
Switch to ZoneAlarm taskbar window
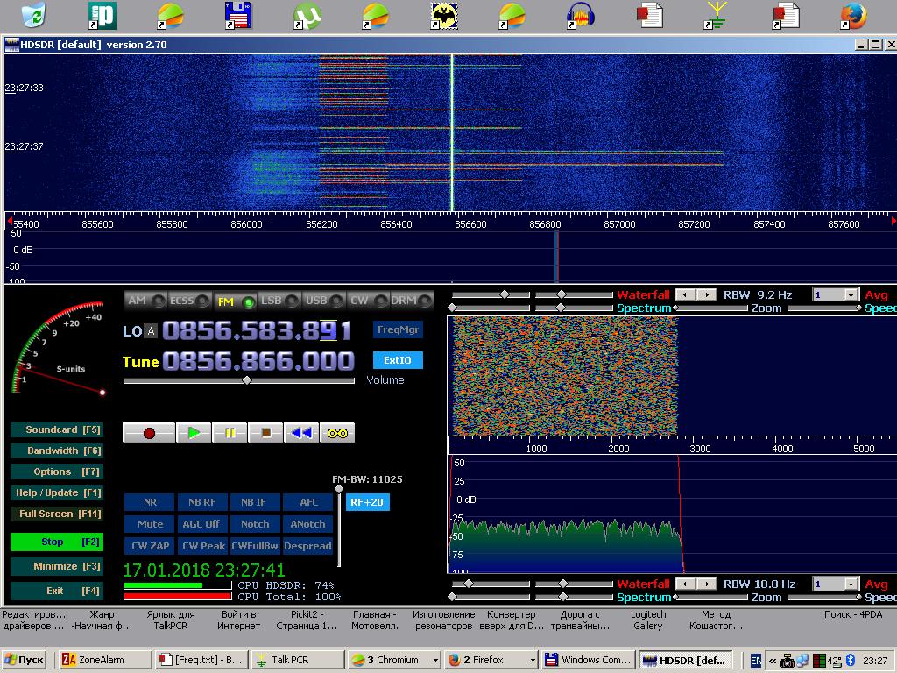(105, 660)
